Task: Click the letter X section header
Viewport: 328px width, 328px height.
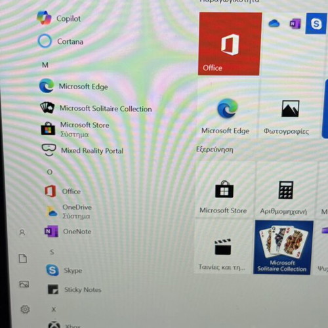Action: 54,309
